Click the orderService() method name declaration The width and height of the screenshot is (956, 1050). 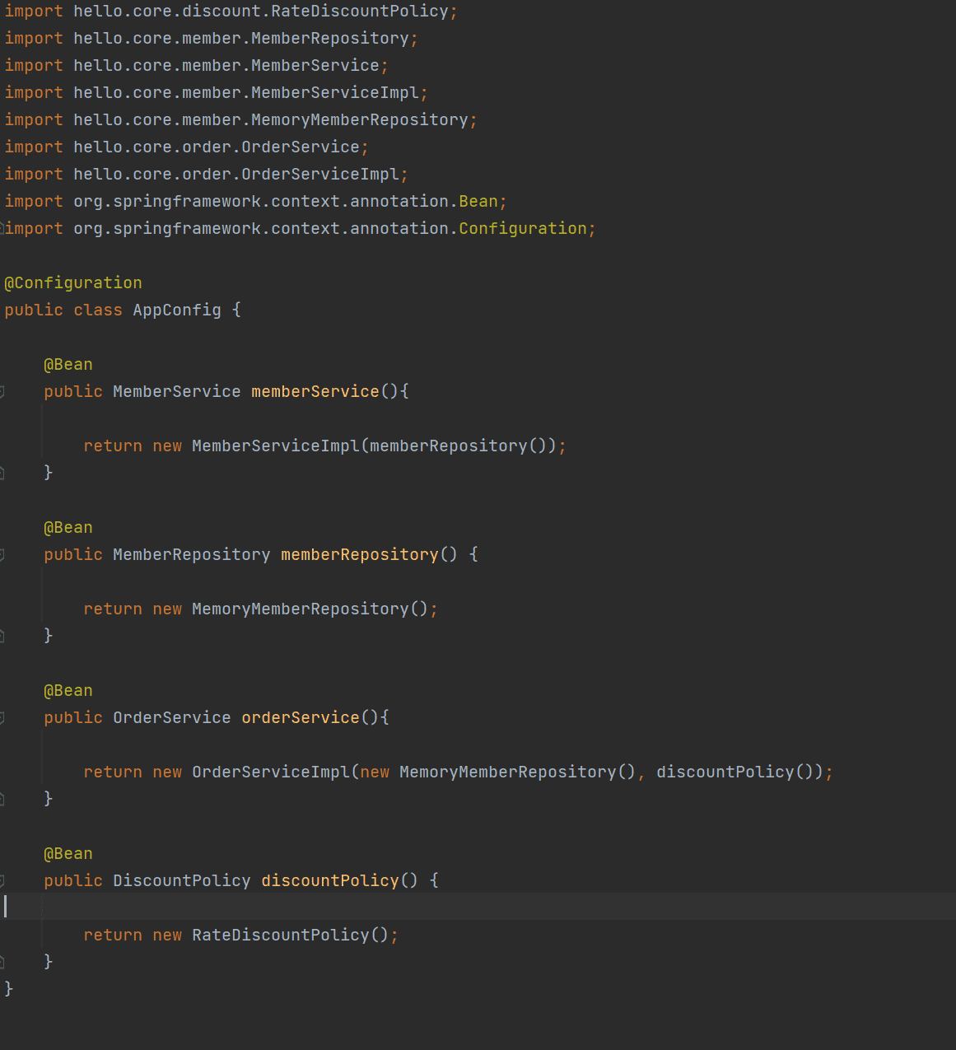click(301, 718)
